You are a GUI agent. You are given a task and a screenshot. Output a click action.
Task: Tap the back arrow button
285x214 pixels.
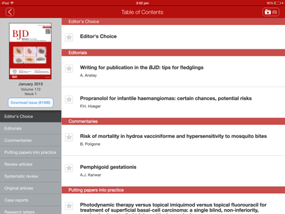pyautogui.click(x=10, y=12)
